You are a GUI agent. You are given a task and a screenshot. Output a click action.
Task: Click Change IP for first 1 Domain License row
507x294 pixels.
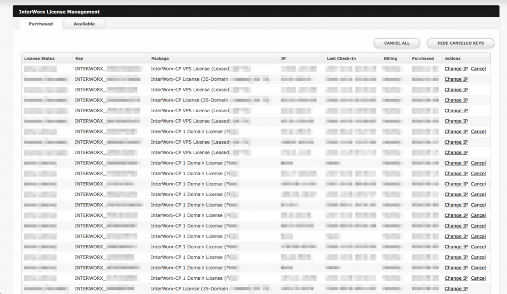[456, 132]
